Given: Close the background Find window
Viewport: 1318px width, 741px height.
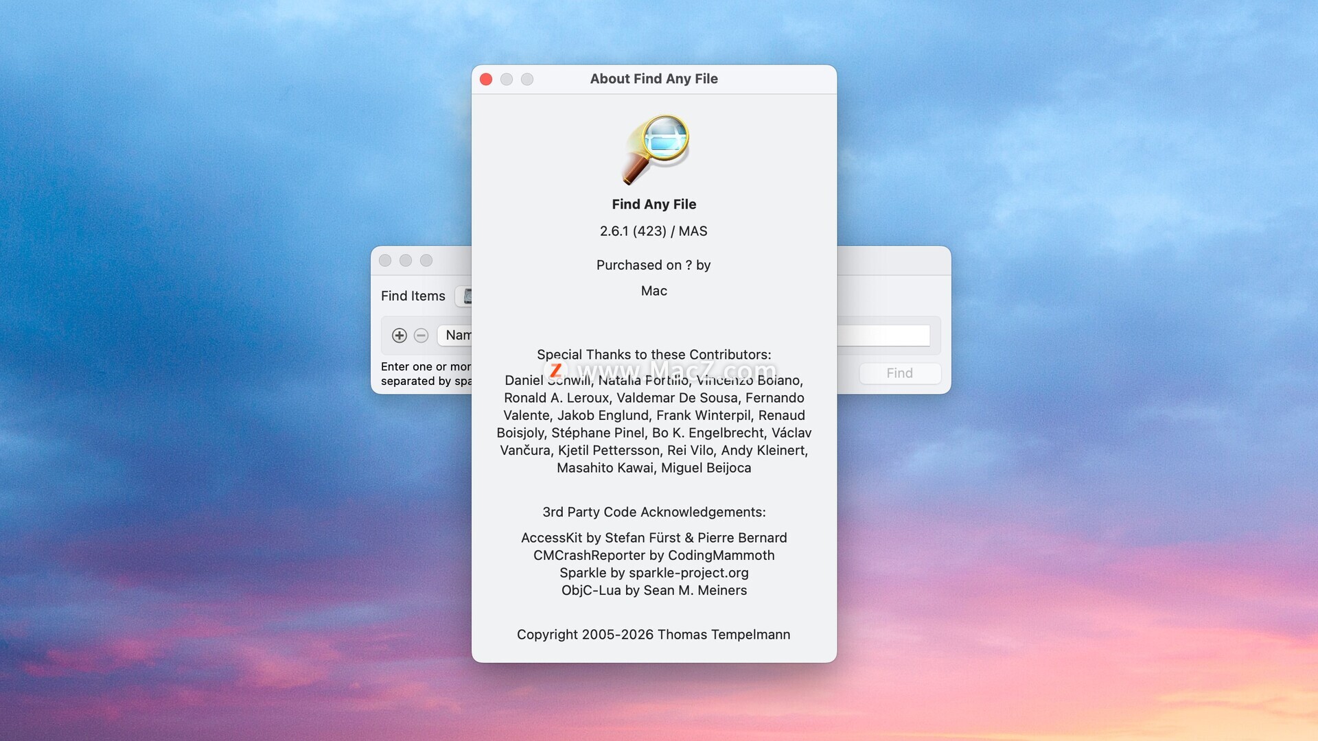Looking at the screenshot, I should (385, 261).
